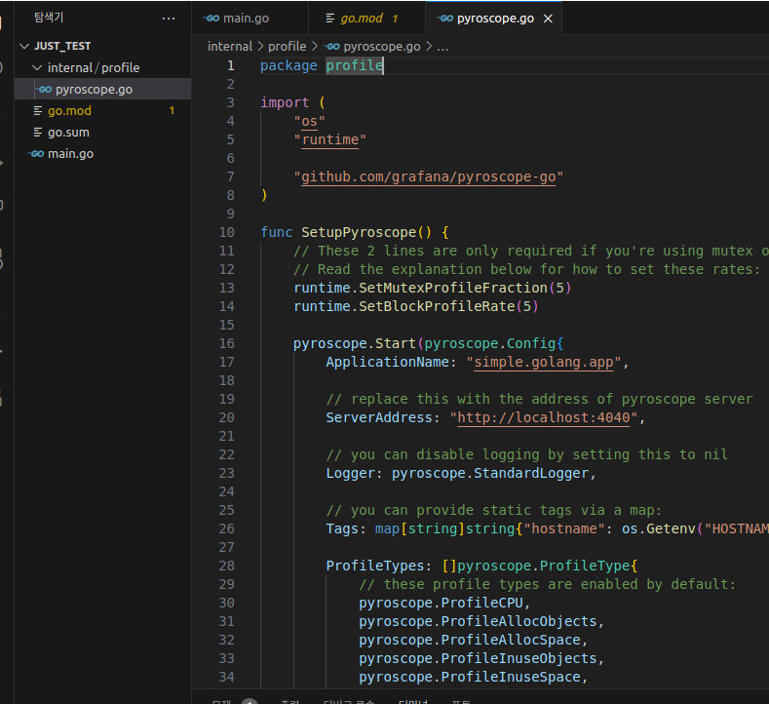Click line number 16 in the gutter

(x=226, y=343)
